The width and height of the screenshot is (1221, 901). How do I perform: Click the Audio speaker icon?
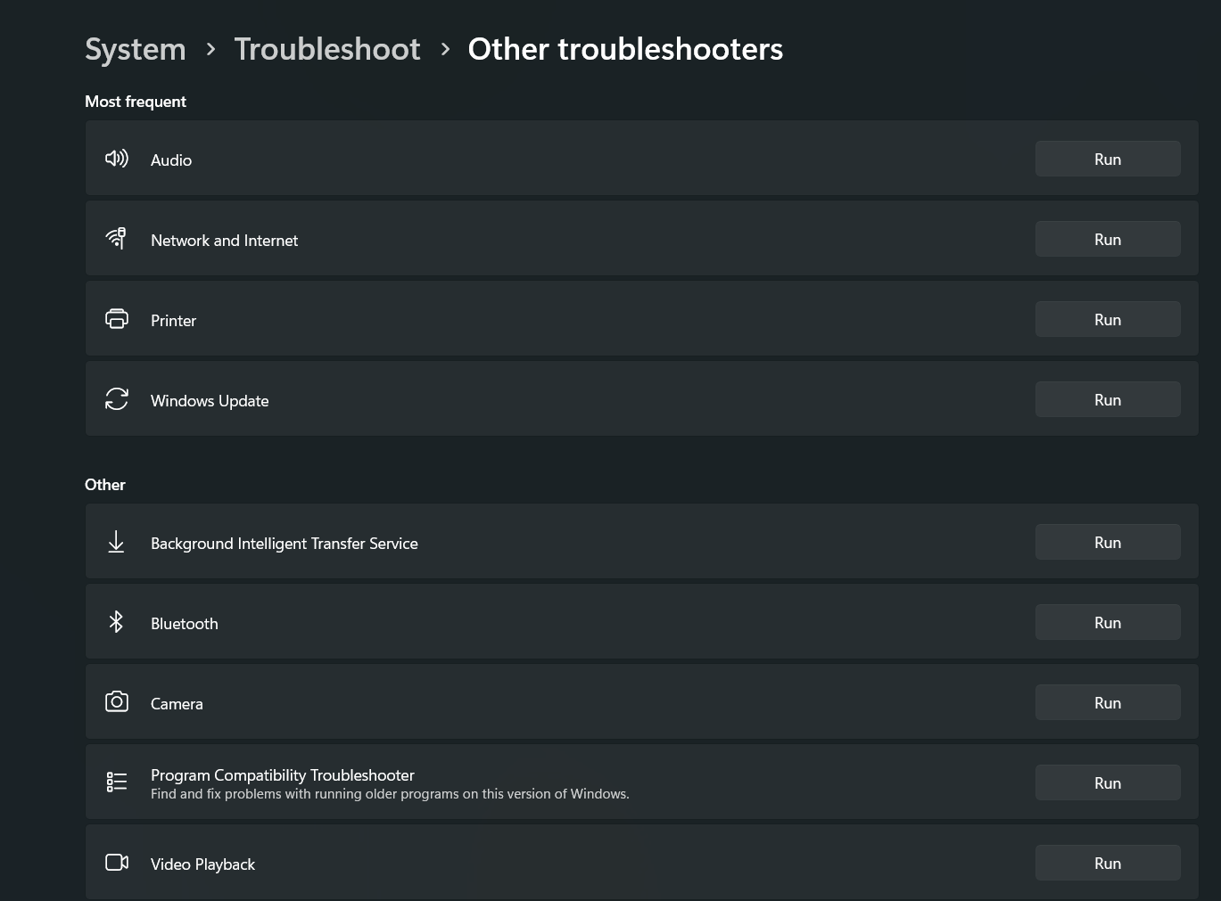117,159
